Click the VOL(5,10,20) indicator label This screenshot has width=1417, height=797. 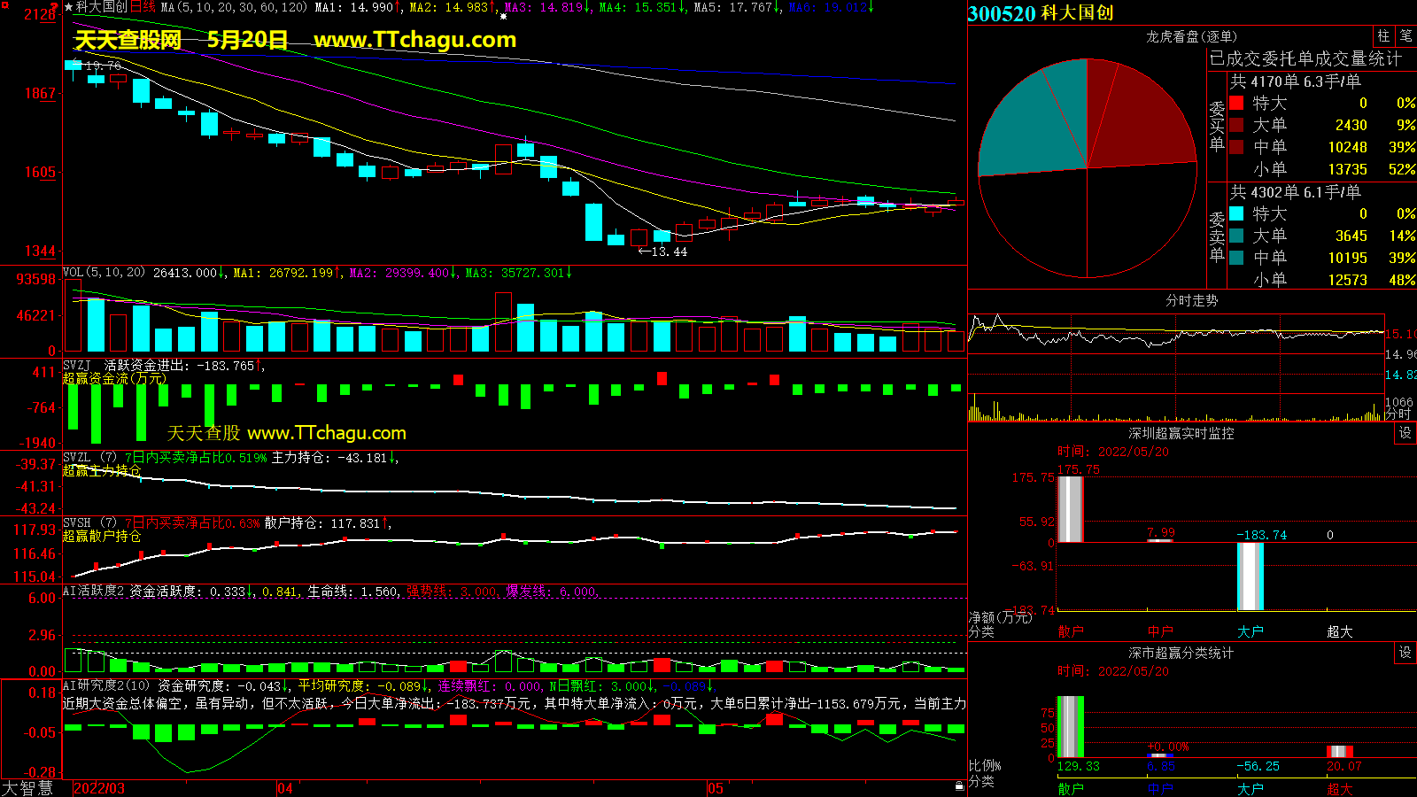point(105,273)
